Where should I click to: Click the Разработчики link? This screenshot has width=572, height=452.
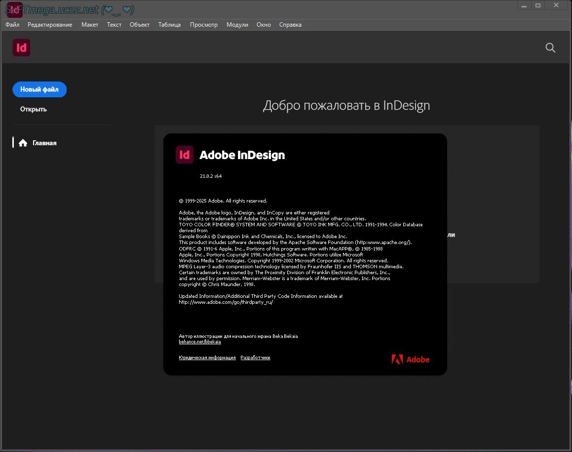click(255, 358)
